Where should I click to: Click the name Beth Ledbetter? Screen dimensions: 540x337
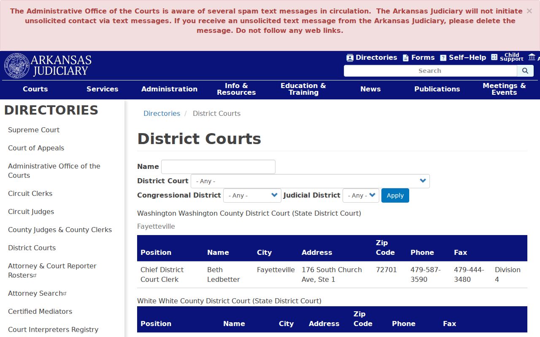223,274
